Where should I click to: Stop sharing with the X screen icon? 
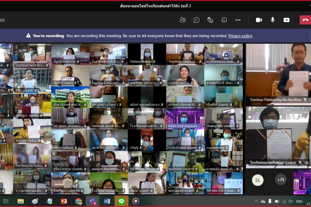[286, 20]
